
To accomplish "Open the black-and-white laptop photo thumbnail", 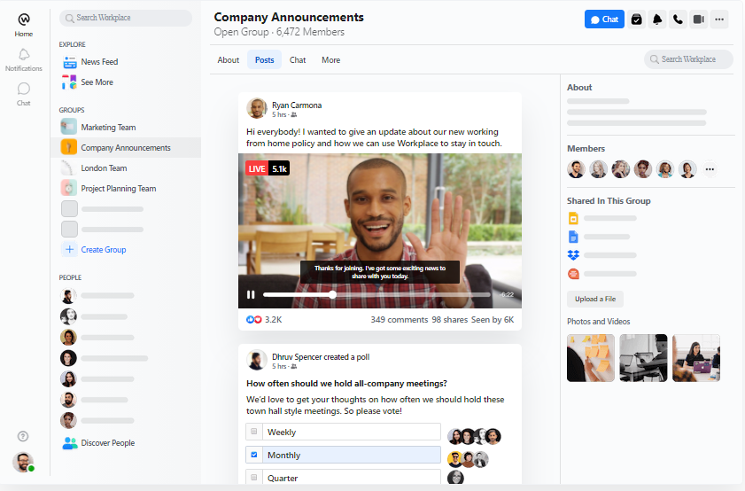I will [x=643, y=358].
